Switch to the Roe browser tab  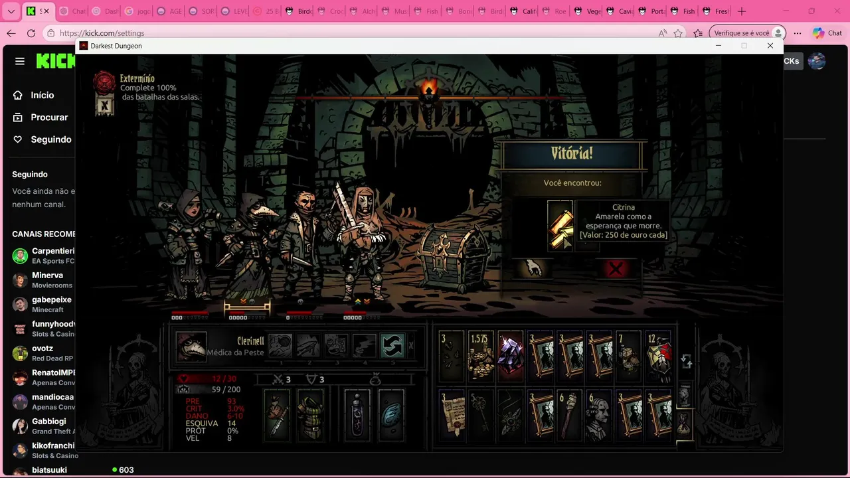(x=553, y=11)
